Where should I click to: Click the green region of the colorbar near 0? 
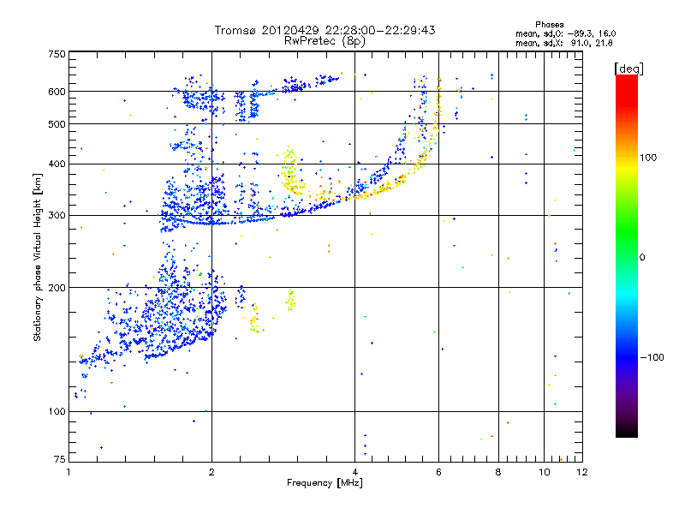(x=627, y=247)
